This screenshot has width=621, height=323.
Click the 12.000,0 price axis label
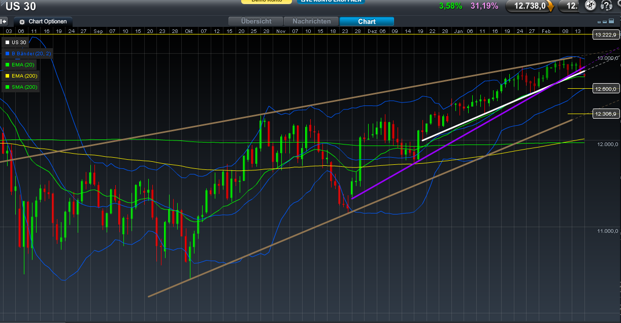click(607, 145)
